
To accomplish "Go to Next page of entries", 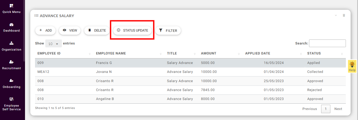I will 338,109.
